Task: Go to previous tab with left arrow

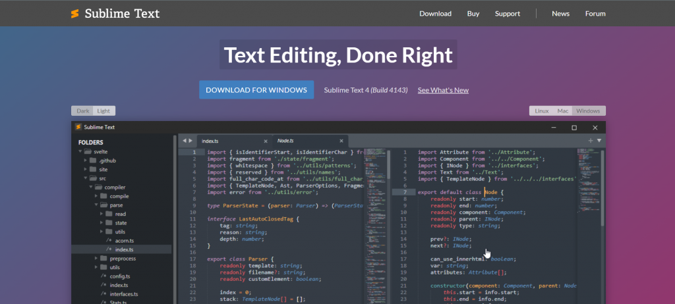Action: (x=185, y=141)
